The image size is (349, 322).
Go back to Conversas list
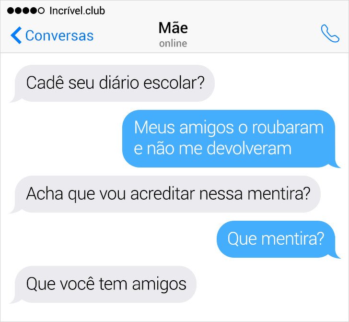tap(52, 35)
